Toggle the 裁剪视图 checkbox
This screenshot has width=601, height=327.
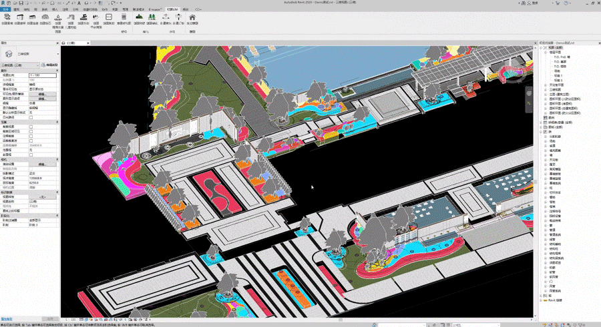tap(31, 127)
